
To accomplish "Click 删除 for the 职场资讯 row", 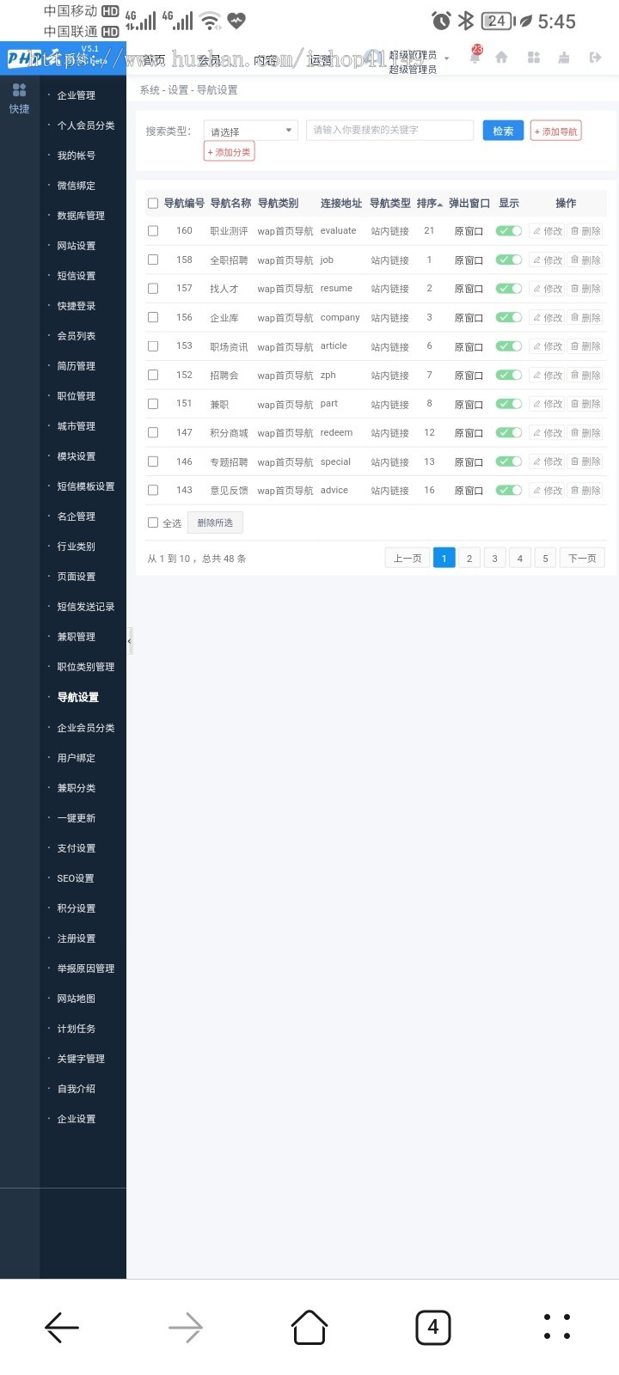I will [585, 346].
